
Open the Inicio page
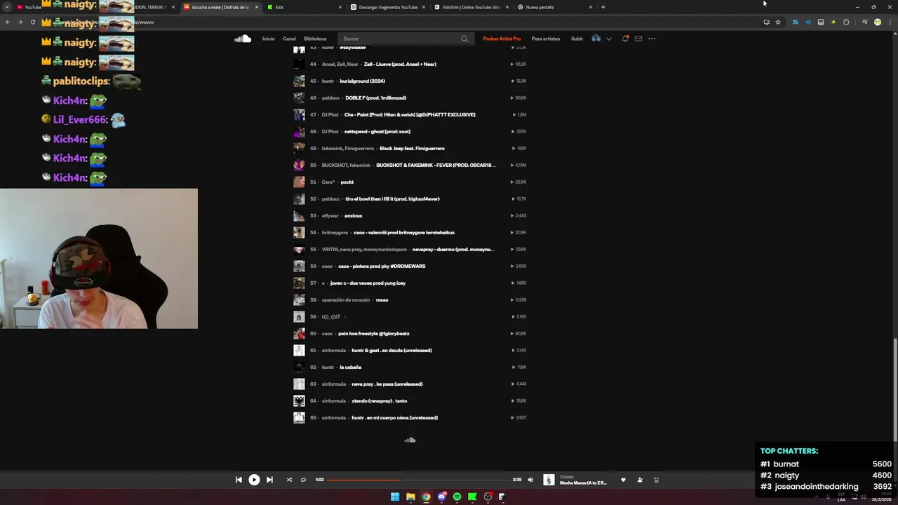pos(269,39)
